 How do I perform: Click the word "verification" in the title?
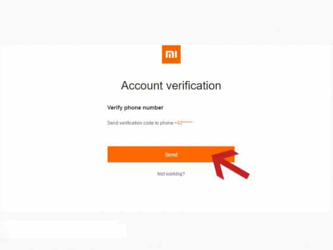pyautogui.click(x=194, y=86)
